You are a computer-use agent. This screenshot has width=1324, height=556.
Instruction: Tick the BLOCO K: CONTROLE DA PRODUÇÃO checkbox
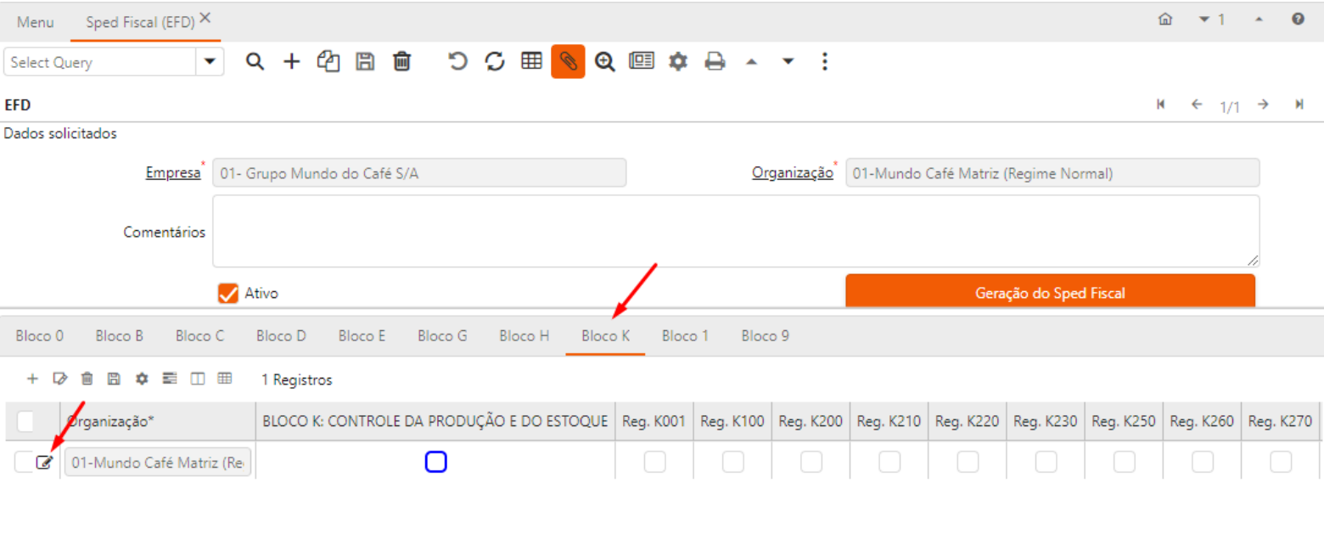(x=435, y=462)
